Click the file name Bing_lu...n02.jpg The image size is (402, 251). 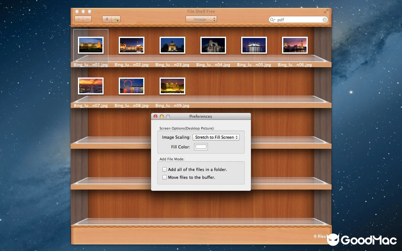(x=132, y=65)
